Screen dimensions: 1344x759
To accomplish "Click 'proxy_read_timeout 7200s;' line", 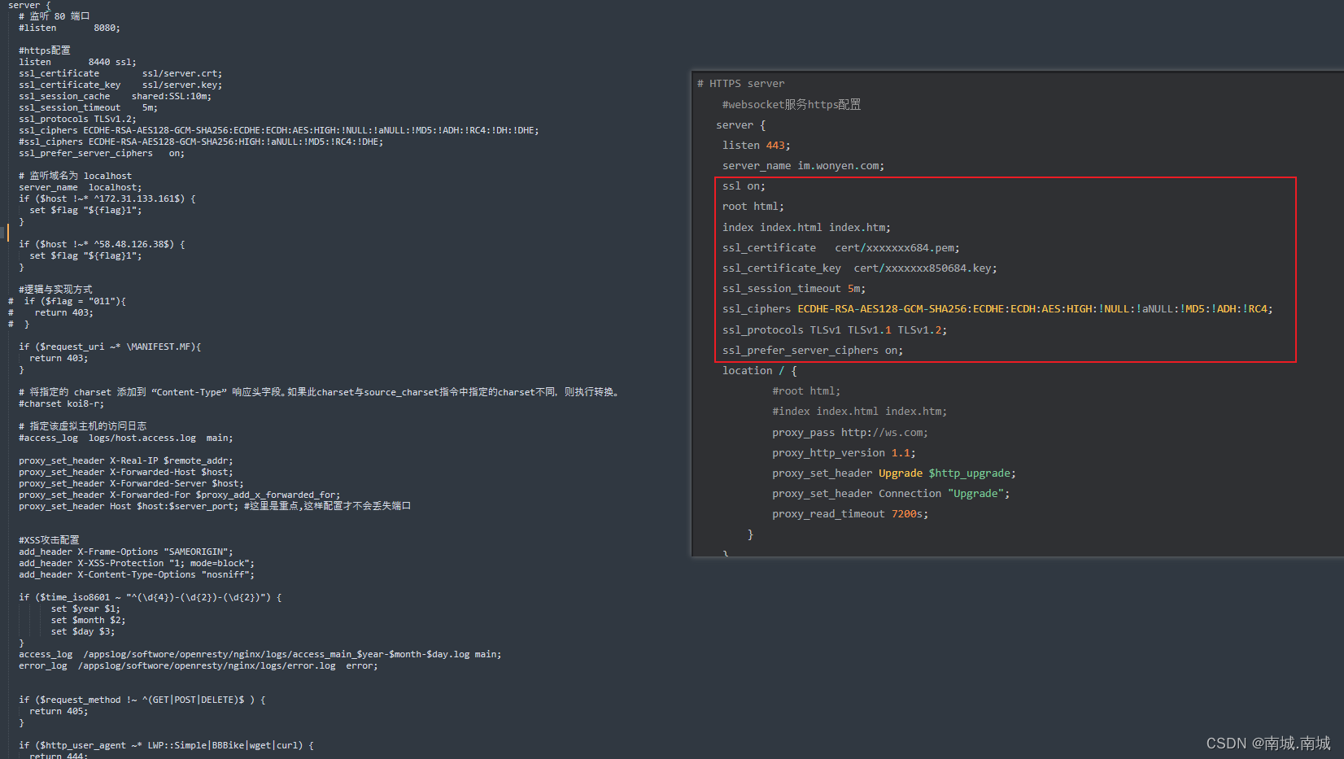I will tap(850, 513).
